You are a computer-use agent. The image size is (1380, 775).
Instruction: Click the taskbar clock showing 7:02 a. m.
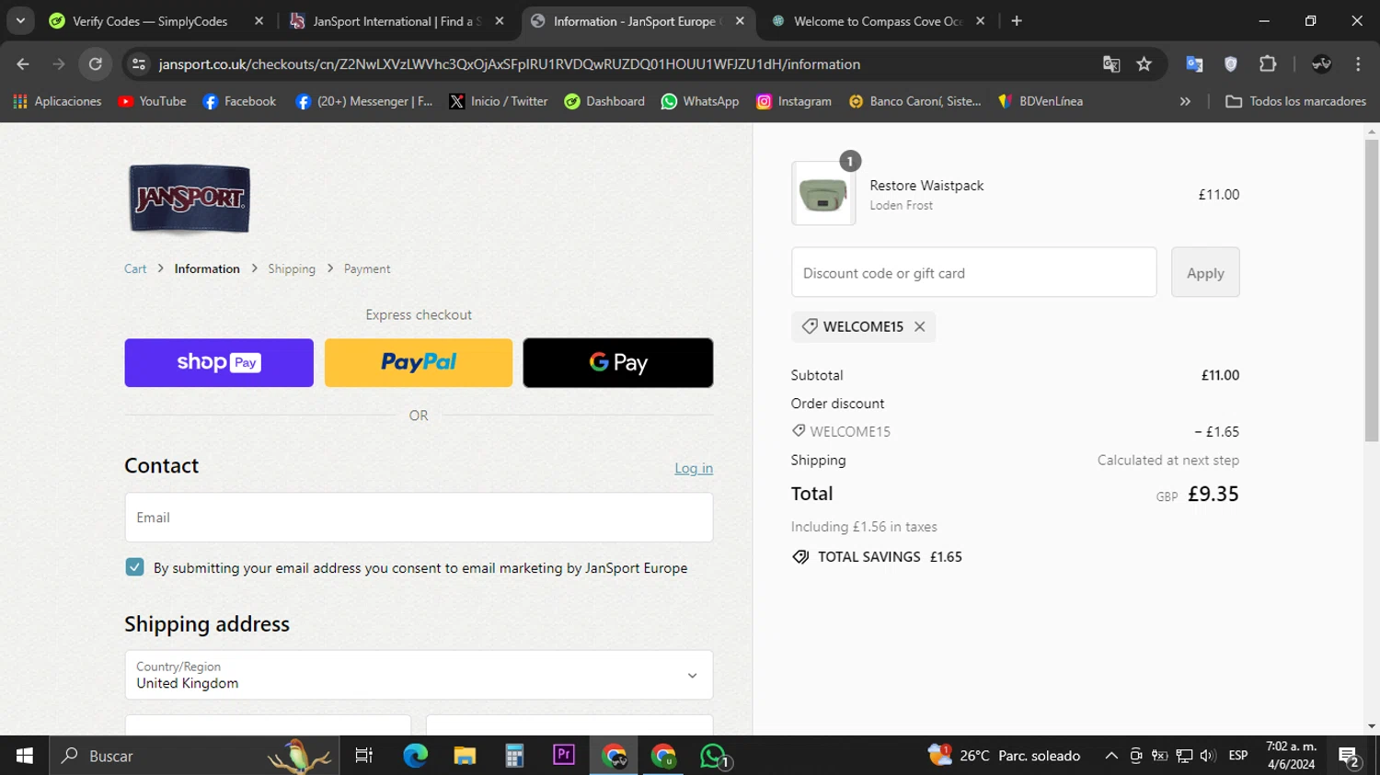coord(1292,756)
